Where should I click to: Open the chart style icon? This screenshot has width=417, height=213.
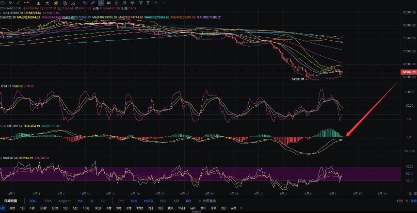(x=109, y=3)
